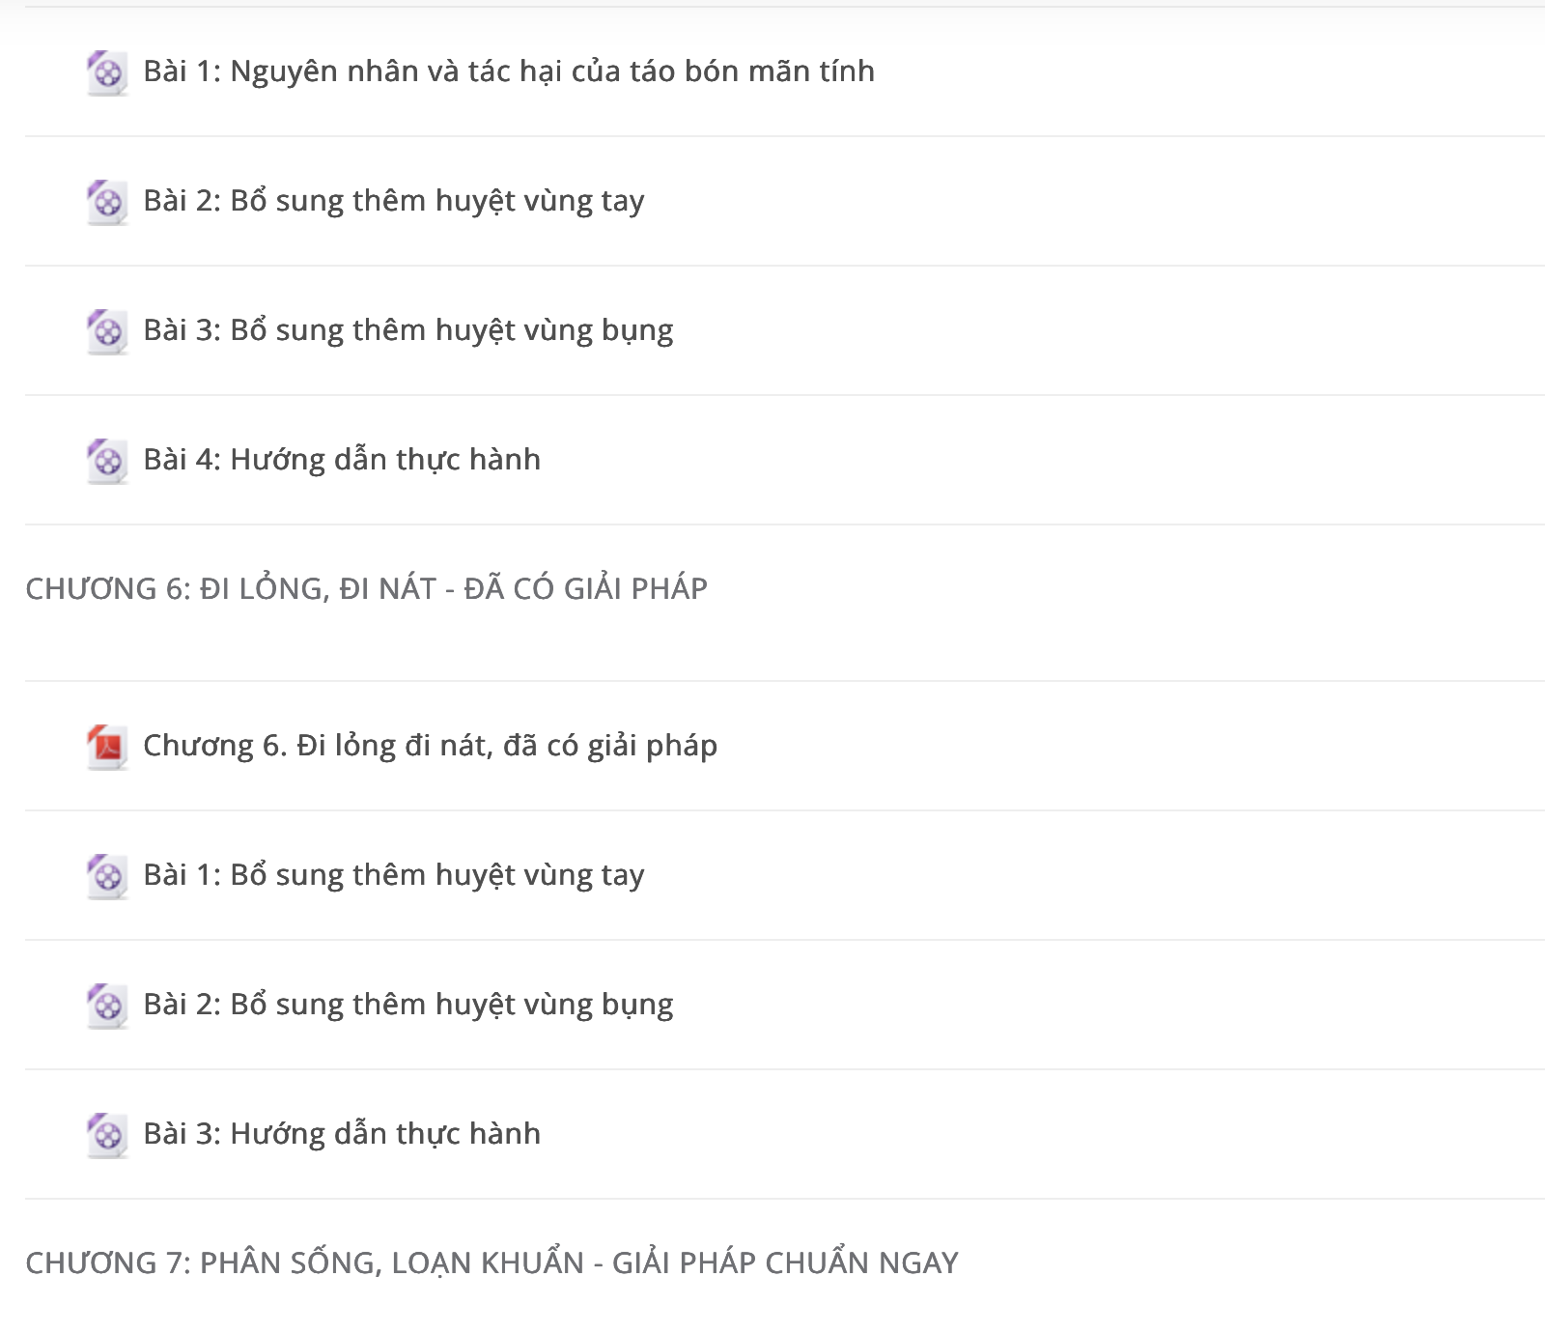Collapse section CHƯƠNG 6: ĐI LỎNG, ĐI NÁT
The image size is (1545, 1333).
tap(366, 588)
